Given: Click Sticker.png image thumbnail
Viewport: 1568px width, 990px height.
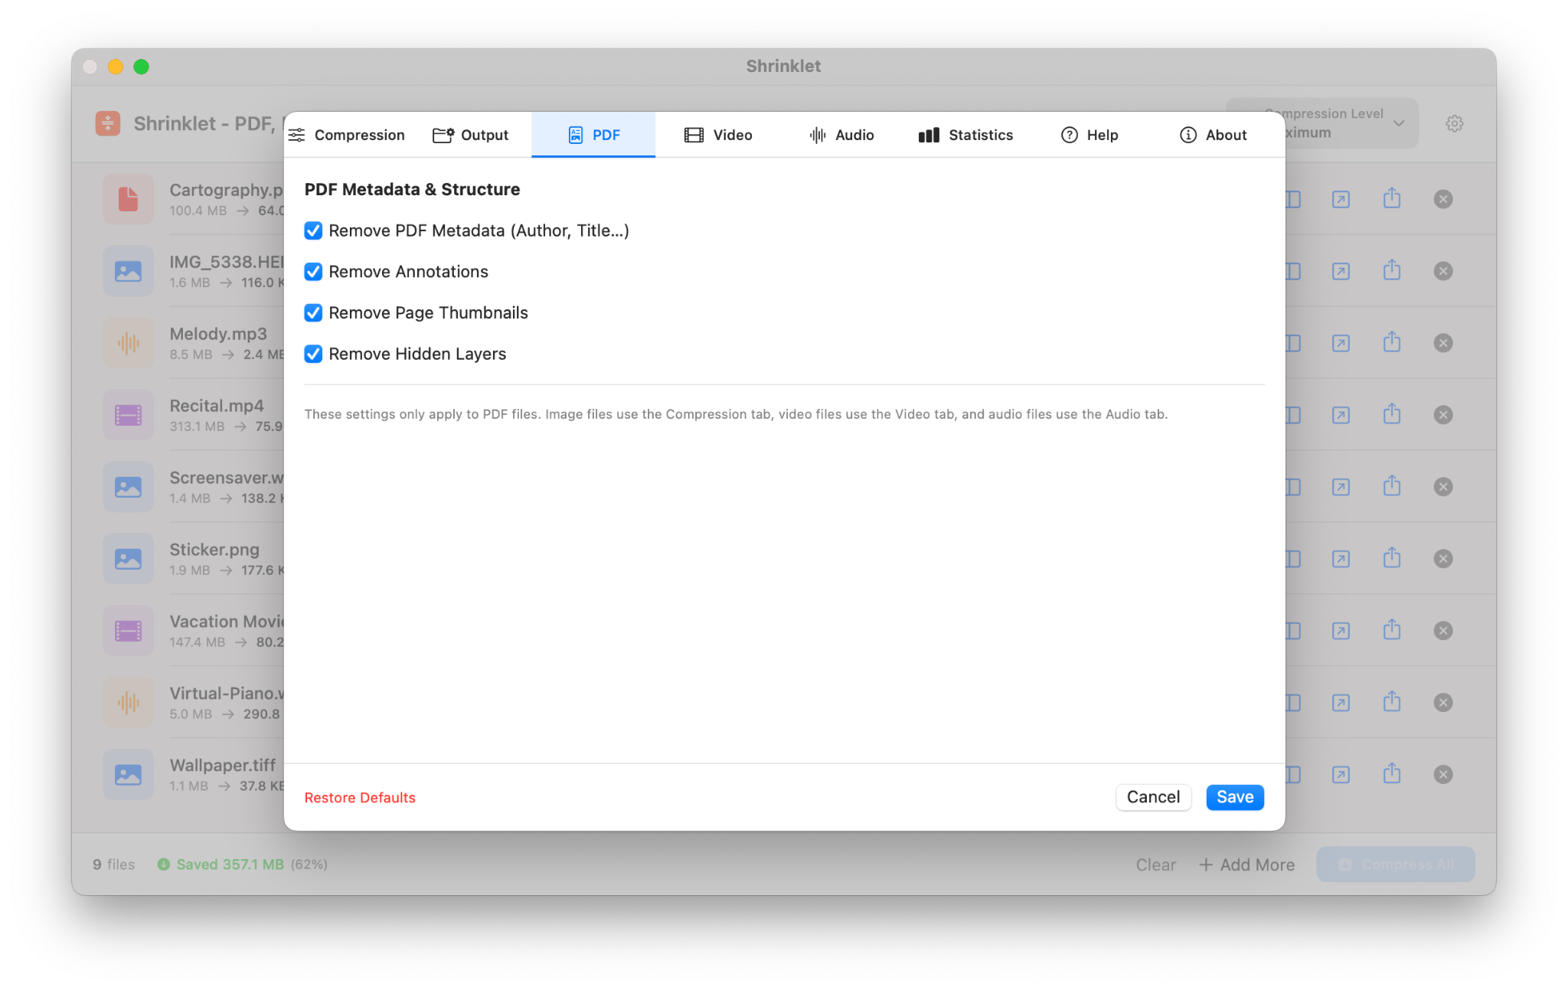Looking at the screenshot, I should pos(129,559).
